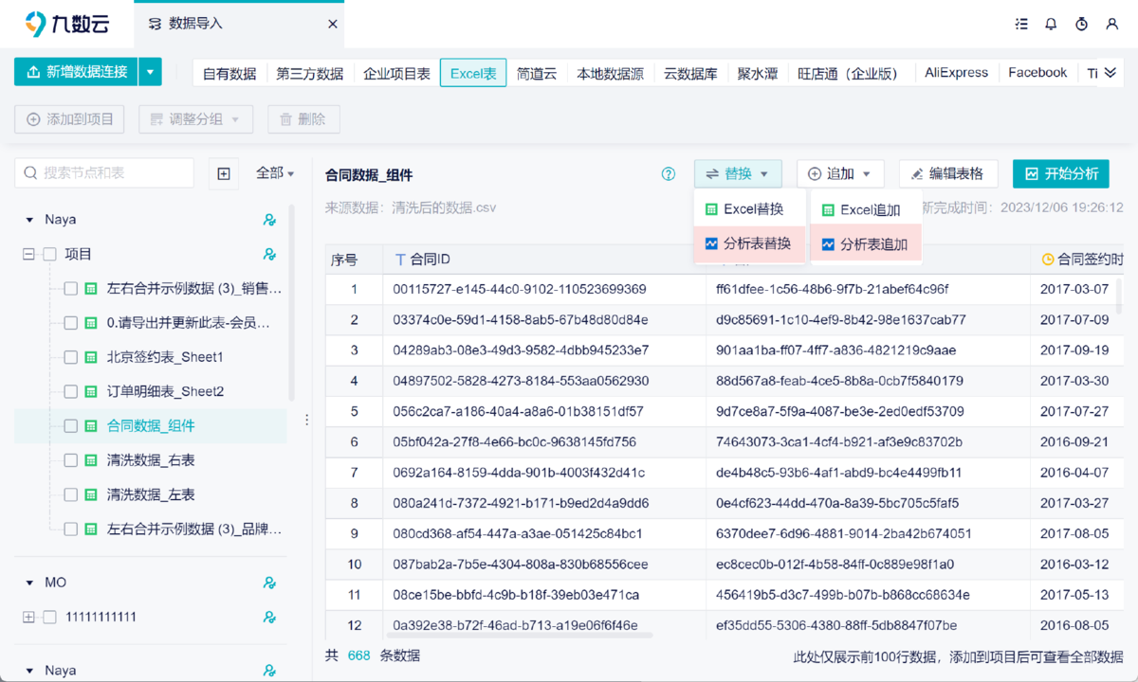The image size is (1138, 682).
Task: Collapse the 项目 tree folder
Action: (28, 254)
